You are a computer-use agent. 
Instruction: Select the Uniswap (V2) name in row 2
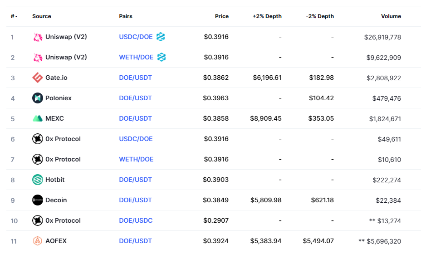coord(66,57)
